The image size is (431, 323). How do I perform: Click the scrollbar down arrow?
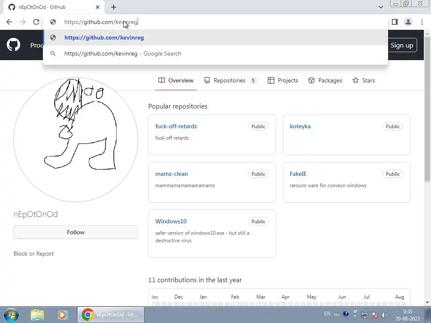pyautogui.click(x=427, y=302)
